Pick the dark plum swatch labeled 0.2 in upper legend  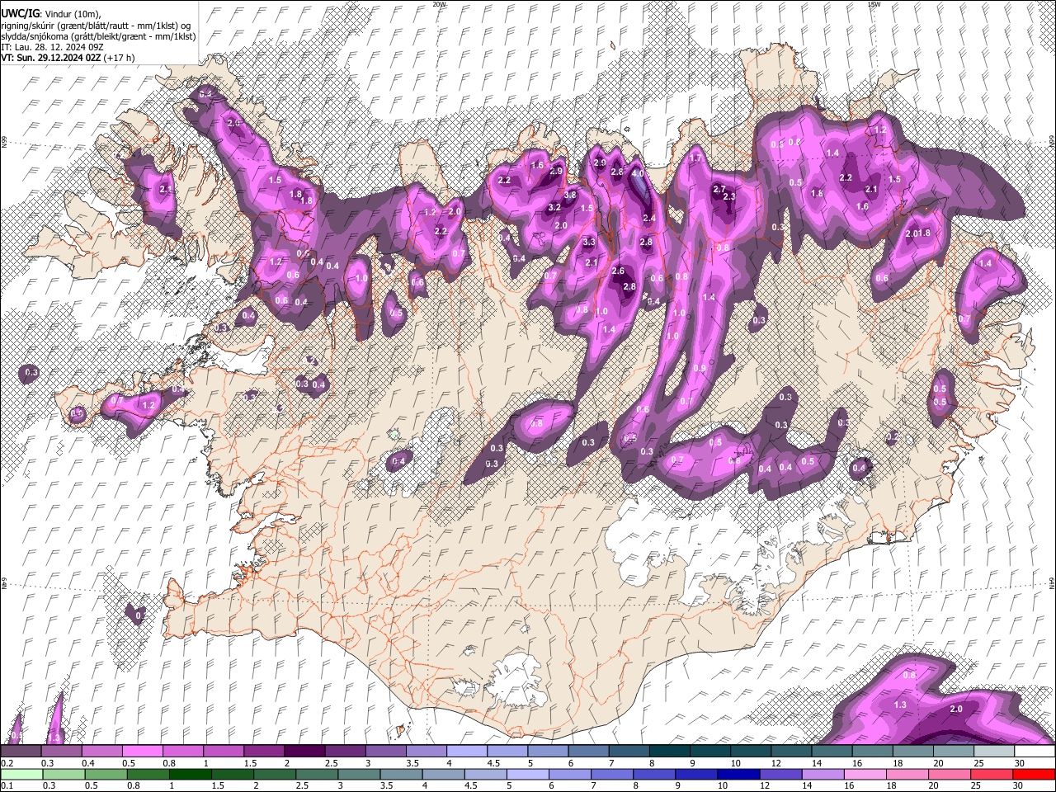(21, 752)
